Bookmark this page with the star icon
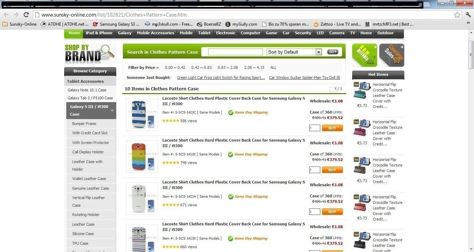The height and width of the screenshot is (252, 474). (457, 15)
